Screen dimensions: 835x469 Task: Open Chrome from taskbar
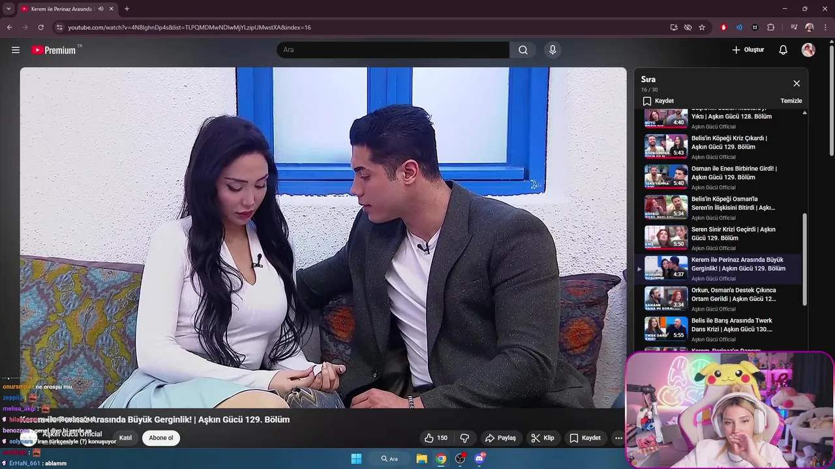pyautogui.click(x=441, y=459)
